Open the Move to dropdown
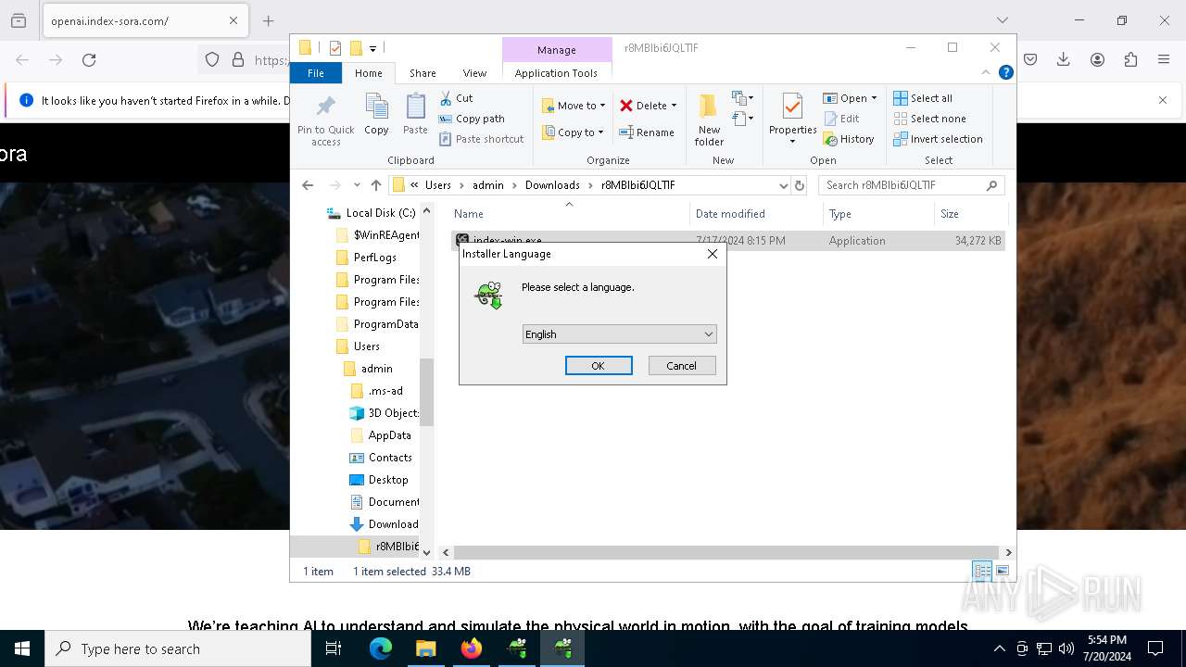Image resolution: width=1186 pixels, height=667 pixels. click(x=574, y=106)
